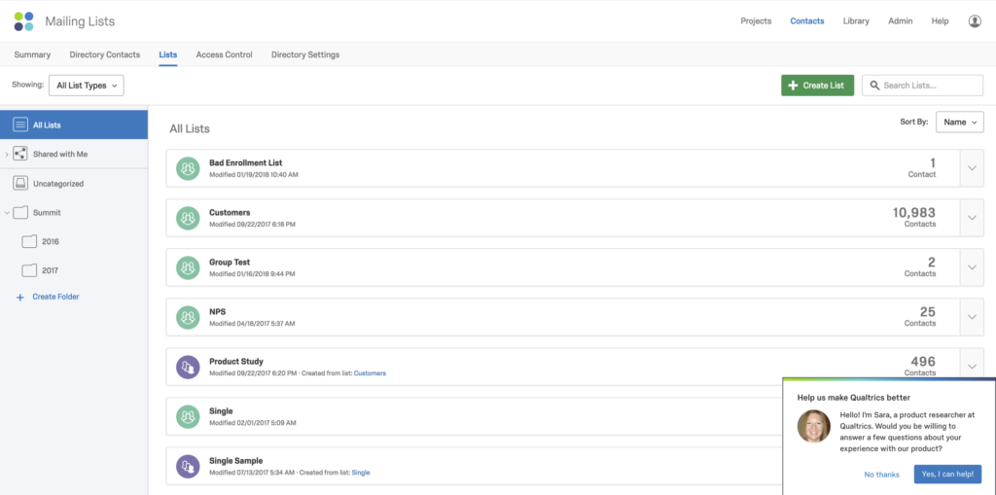The height and width of the screenshot is (495, 996).
Task: Click the Mailing Lists page title
Action: click(x=80, y=21)
